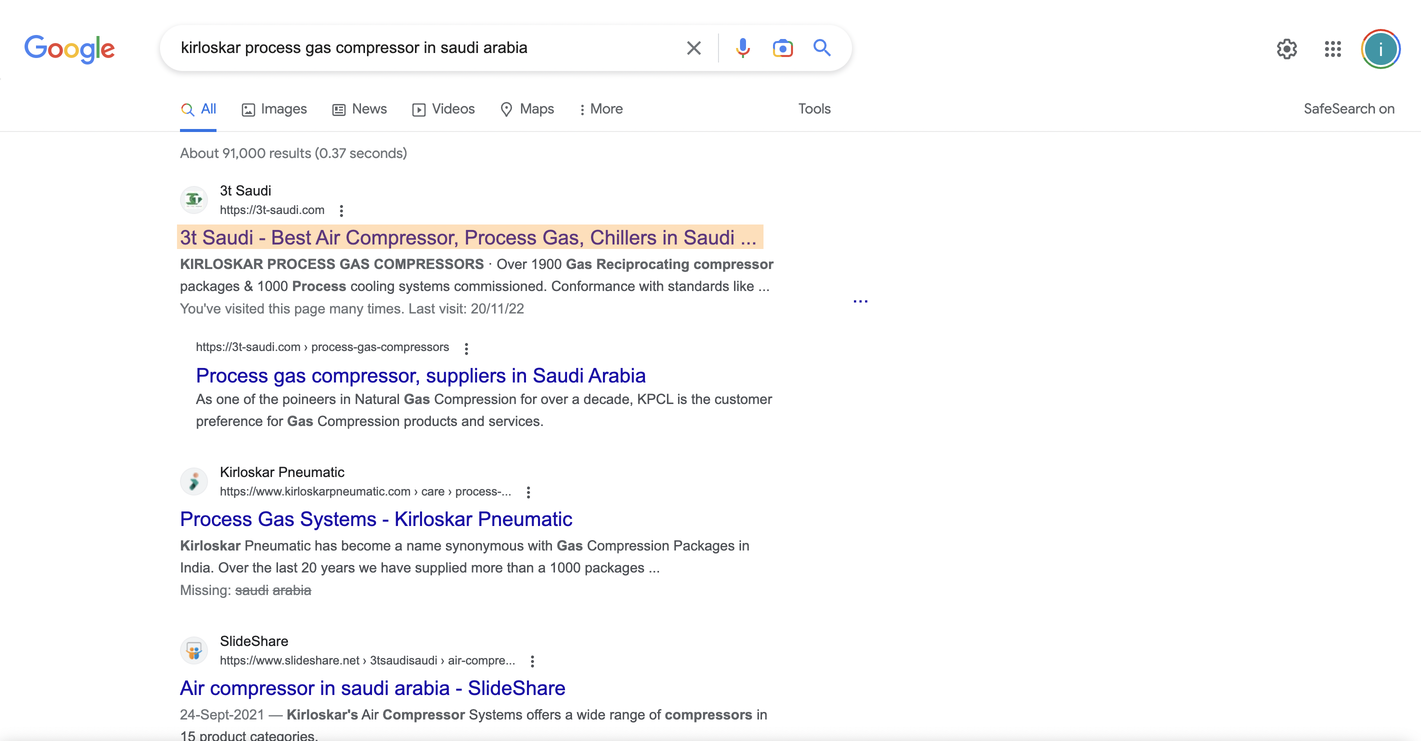The width and height of the screenshot is (1421, 741).
Task: Click the SafeSearch on setting
Action: tap(1348, 109)
